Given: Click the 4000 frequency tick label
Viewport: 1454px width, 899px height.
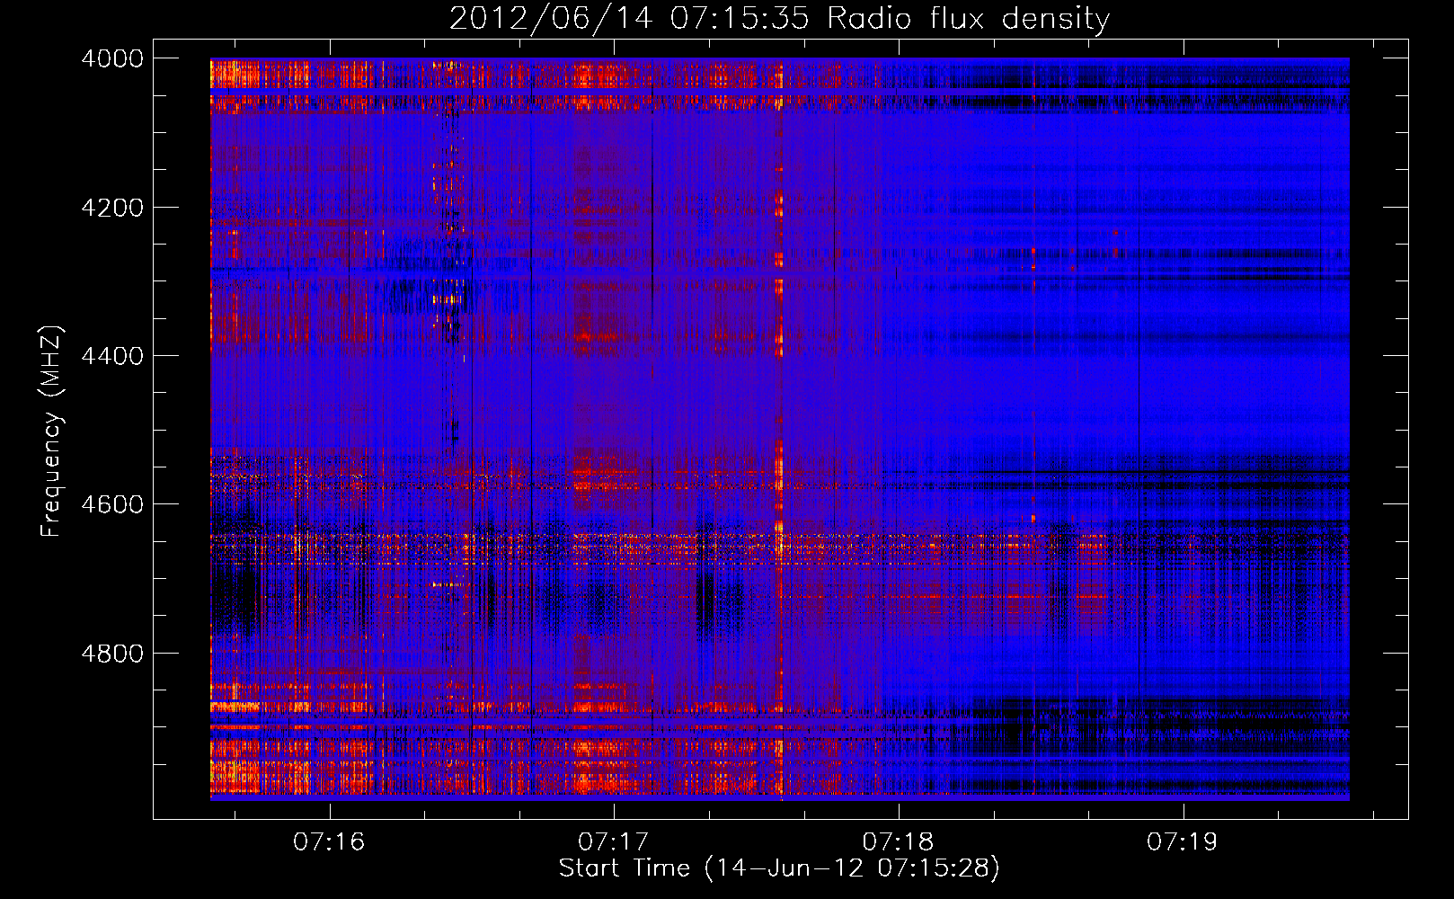Looking at the screenshot, I should (x=112, y=58).
